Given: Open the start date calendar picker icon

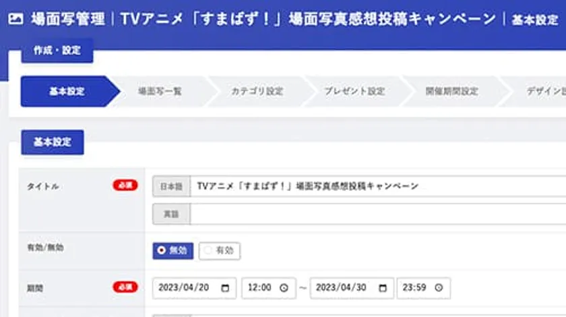Looking at the screenshot, I should 225,288.
